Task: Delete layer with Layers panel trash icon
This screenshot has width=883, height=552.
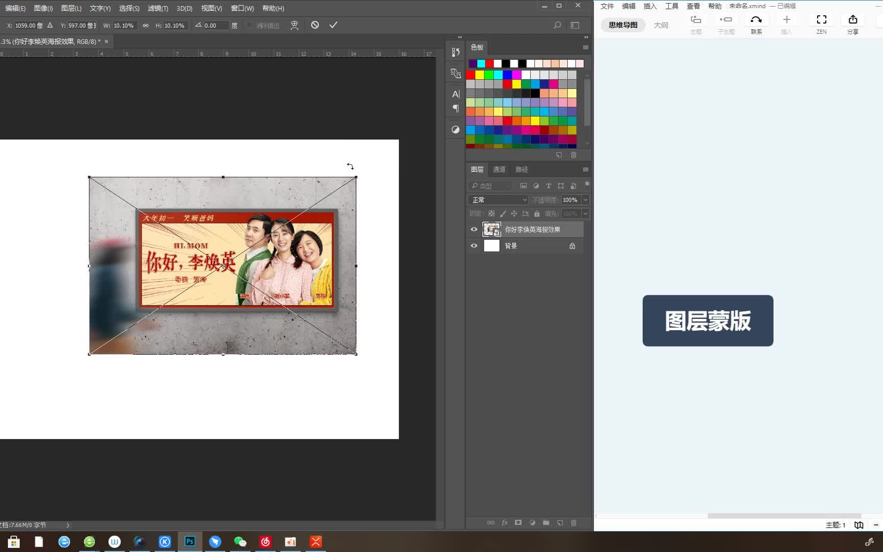Action: (573, 523)
